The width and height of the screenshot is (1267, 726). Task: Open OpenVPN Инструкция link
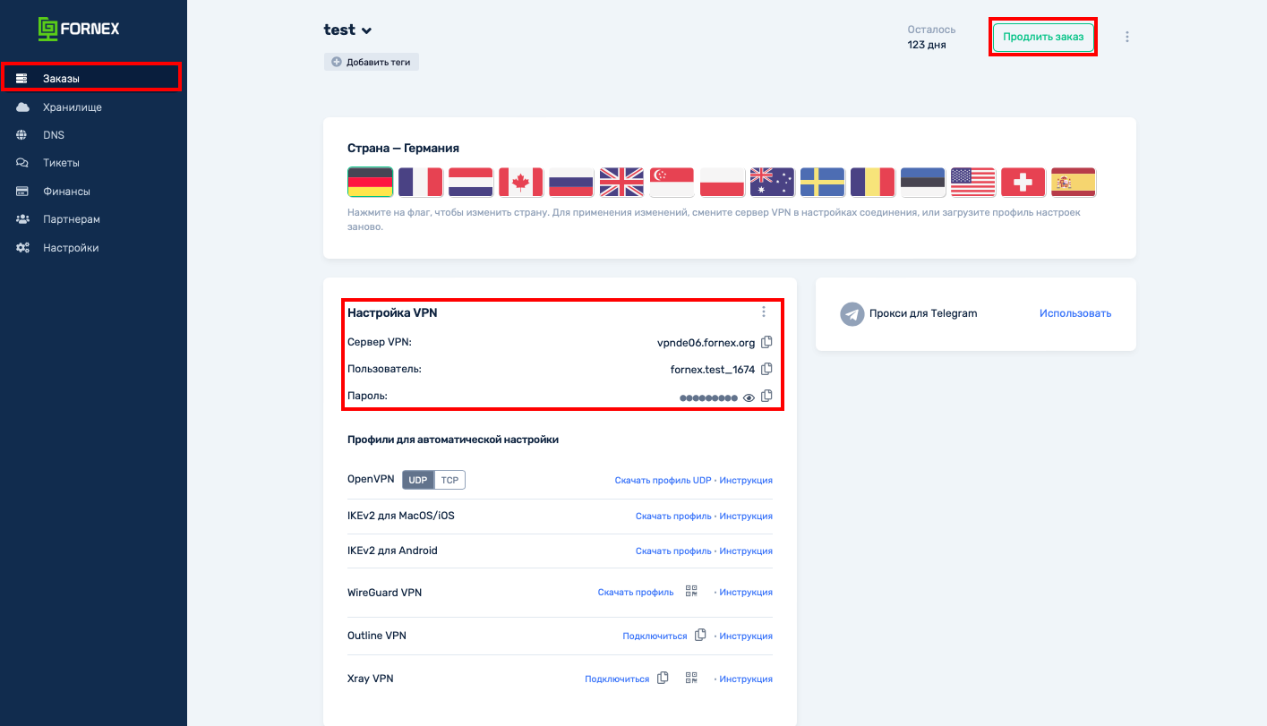[746, 481]
